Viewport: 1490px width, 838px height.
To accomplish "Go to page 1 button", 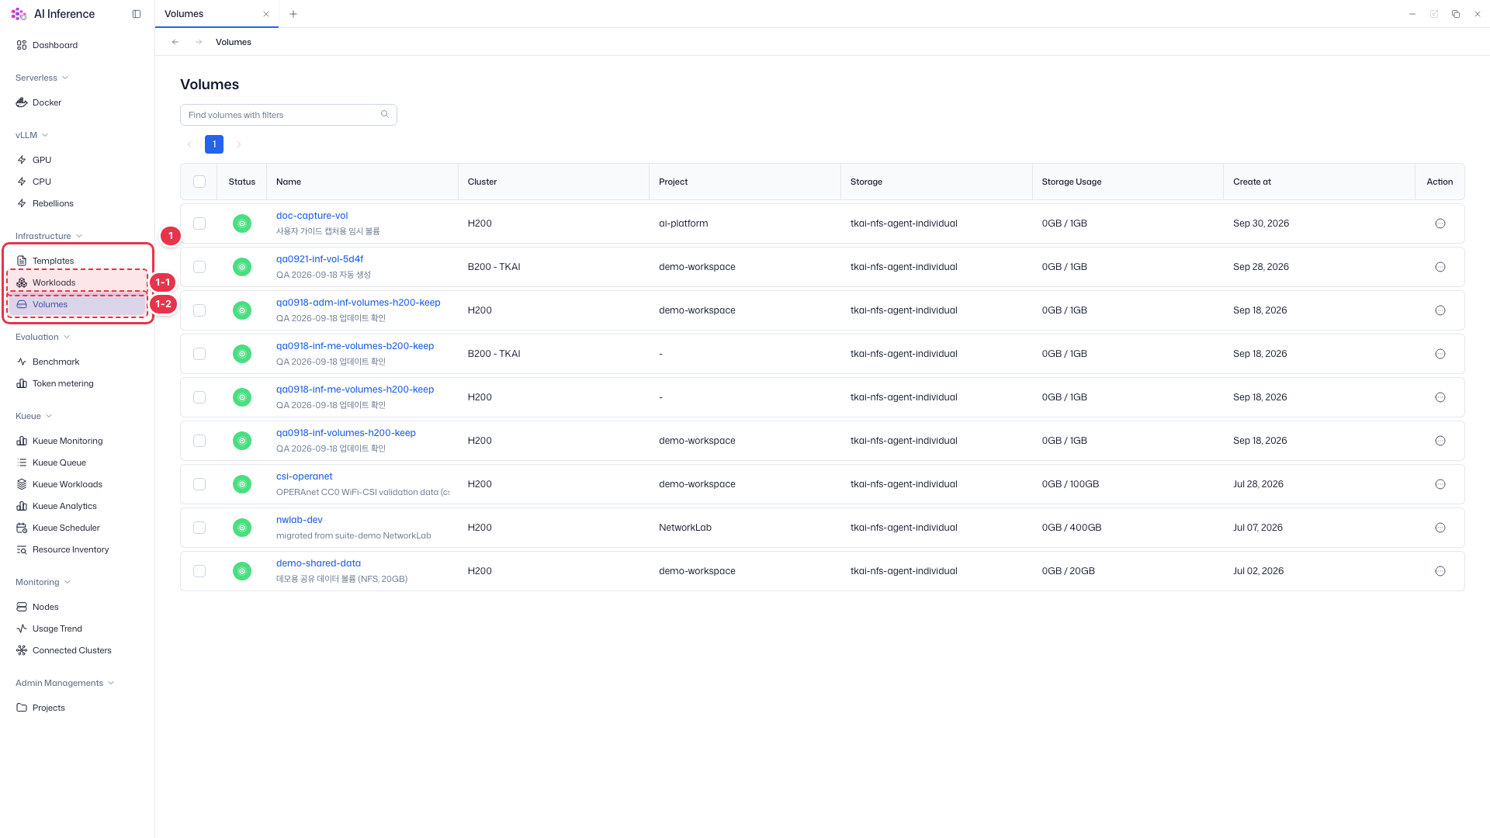I will 214,144.
